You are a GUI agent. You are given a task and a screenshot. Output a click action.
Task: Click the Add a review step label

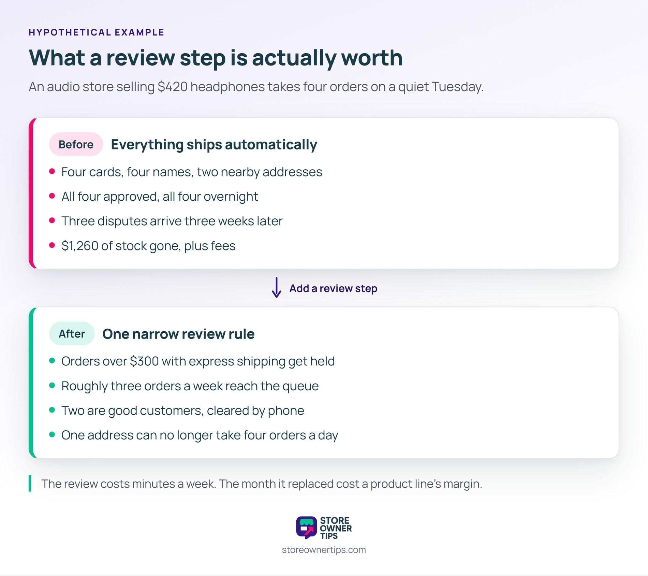coord(333,288)
